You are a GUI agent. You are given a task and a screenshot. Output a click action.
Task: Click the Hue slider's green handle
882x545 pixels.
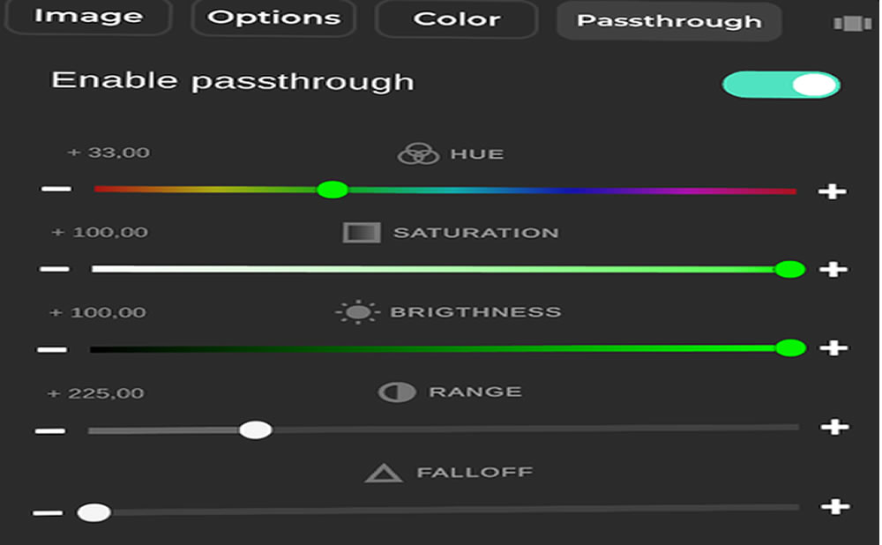333,190
